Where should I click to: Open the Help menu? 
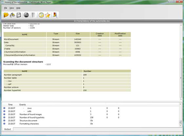coord(18,8)
